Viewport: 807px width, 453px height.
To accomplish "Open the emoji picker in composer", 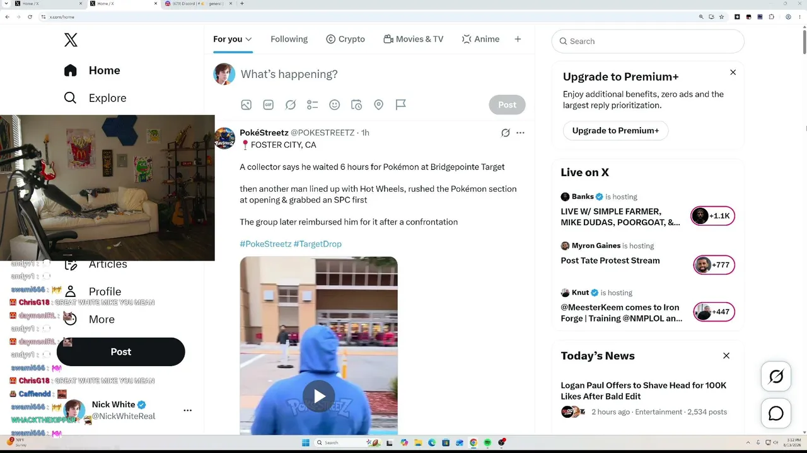I will 335,105.
